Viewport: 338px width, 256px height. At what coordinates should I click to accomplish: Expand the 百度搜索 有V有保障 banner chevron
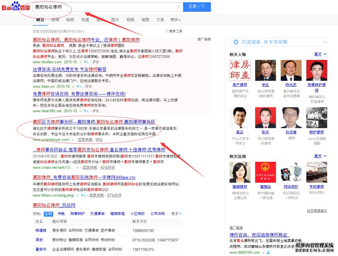(325, 42)
